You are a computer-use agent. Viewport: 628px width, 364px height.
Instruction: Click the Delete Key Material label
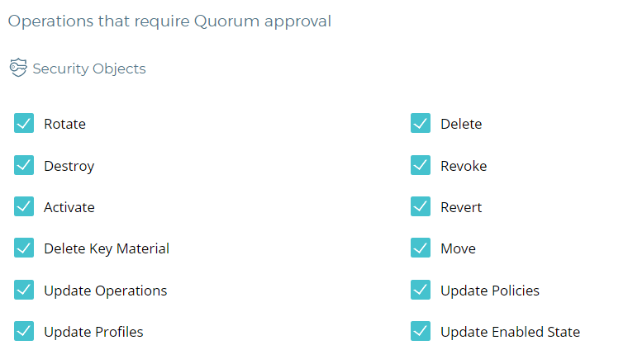tap(107, 248)
